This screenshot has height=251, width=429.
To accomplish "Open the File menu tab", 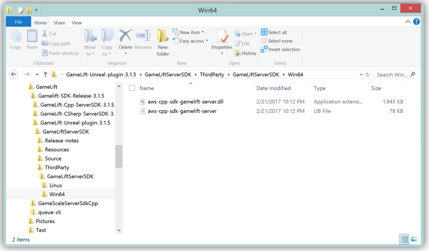I will (x=18, y=22).
